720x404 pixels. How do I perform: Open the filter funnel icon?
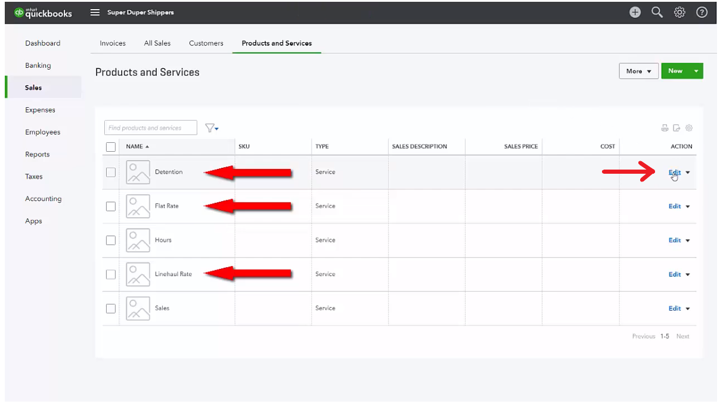coord(212,128)
